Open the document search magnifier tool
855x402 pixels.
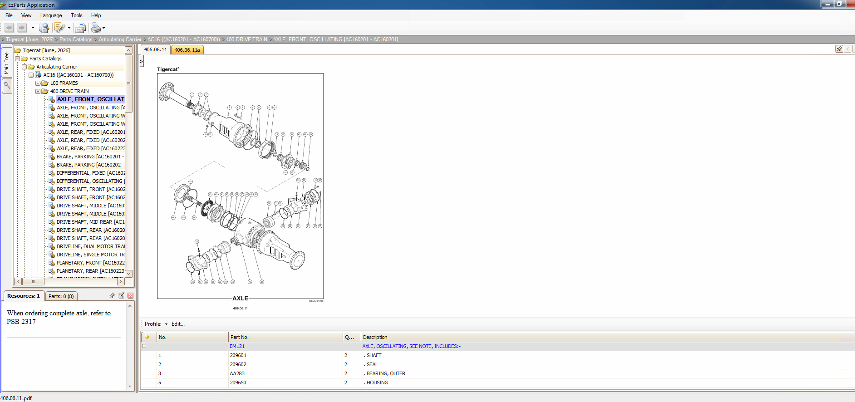pos(44,28)
